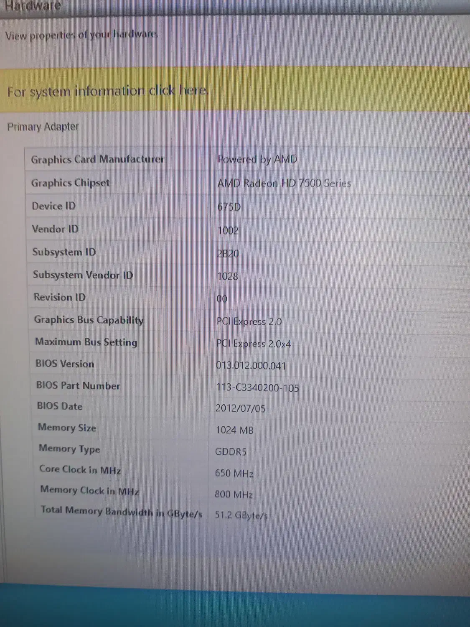Select the 'Core Clock in MHz' row label
Image resolution: width=470 pixels, height=627 pixels.
coord(80,469)
